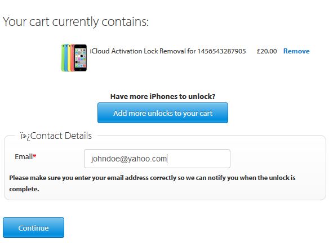This screenshot has height=243, width=329.
Task: Click the Contact Details section legend
Action: tap(56, 136)
